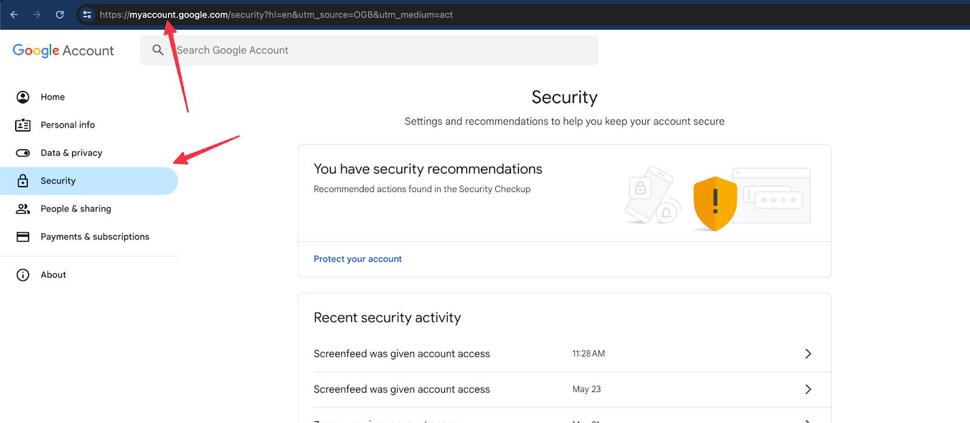
Task: Click the browser forward arrow
Action: (x=37, y=15)
